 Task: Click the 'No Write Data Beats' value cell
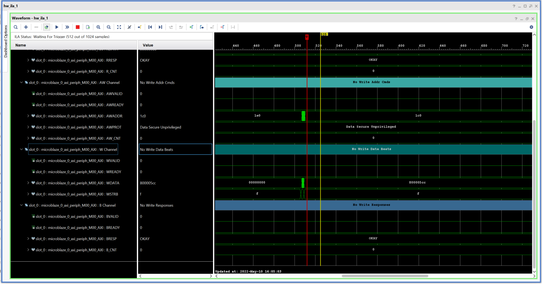(x=175, y=149)
